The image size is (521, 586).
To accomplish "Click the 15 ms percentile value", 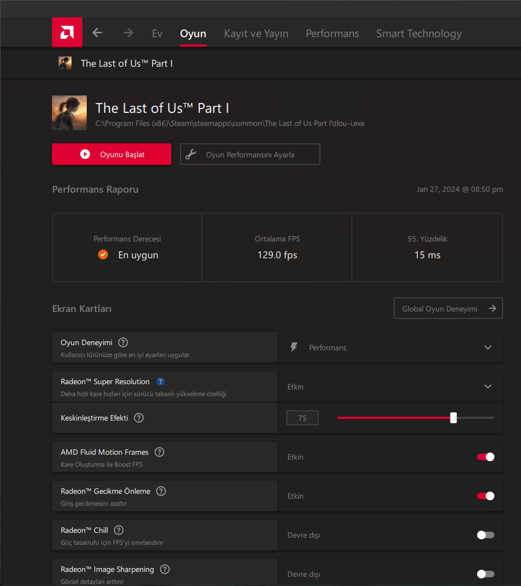I will click(x=428, y=255).
